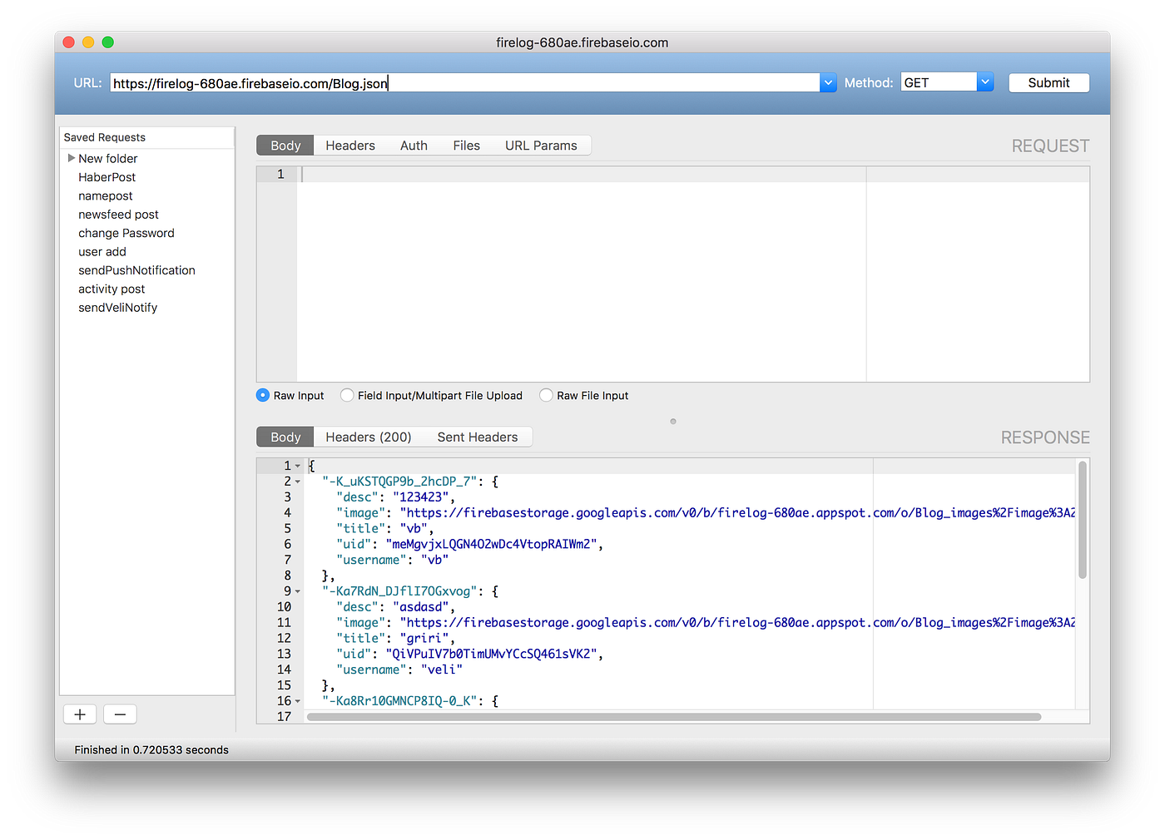Click the "asdasd" desc value
This screenshot has height=840, width=1165.
[420, 607]
